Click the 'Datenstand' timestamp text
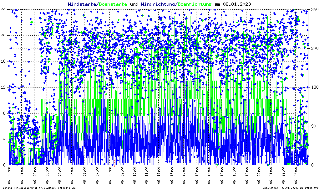 291,188
